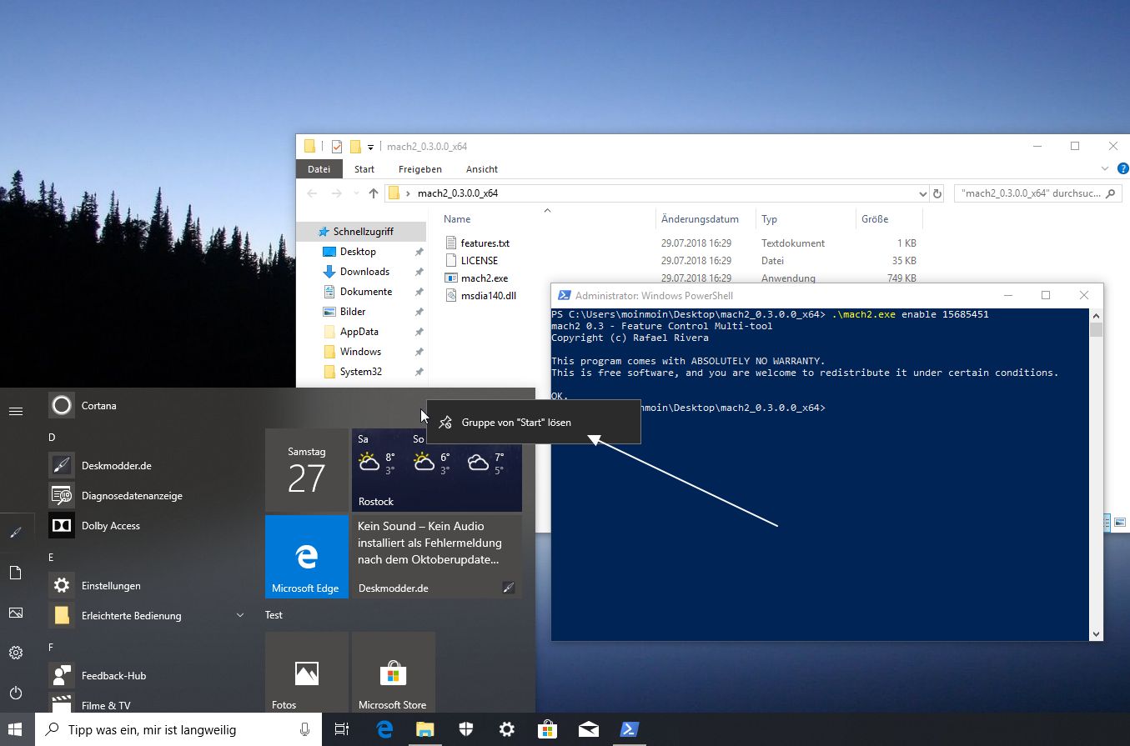Open File Explorer from the taskbar
The image size is (1130, 746).
tap(425, 729)
